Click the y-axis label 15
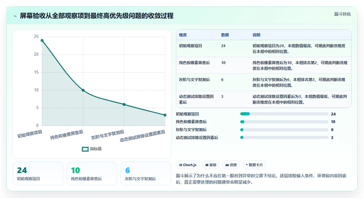The image size is (364, 198). tap(36, 72)
